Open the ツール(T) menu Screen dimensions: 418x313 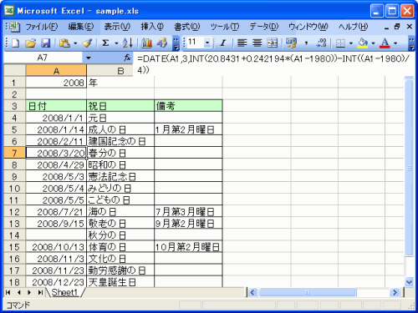click(225, 27)
